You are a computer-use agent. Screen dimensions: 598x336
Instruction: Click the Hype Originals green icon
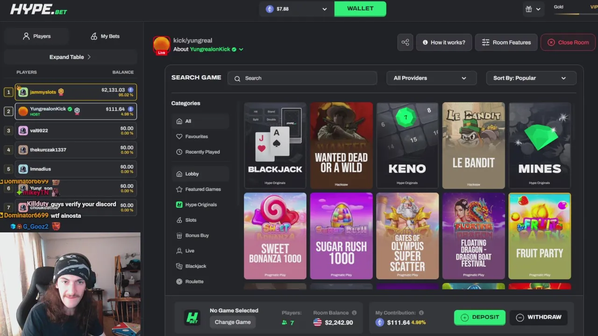click(179, 205)
